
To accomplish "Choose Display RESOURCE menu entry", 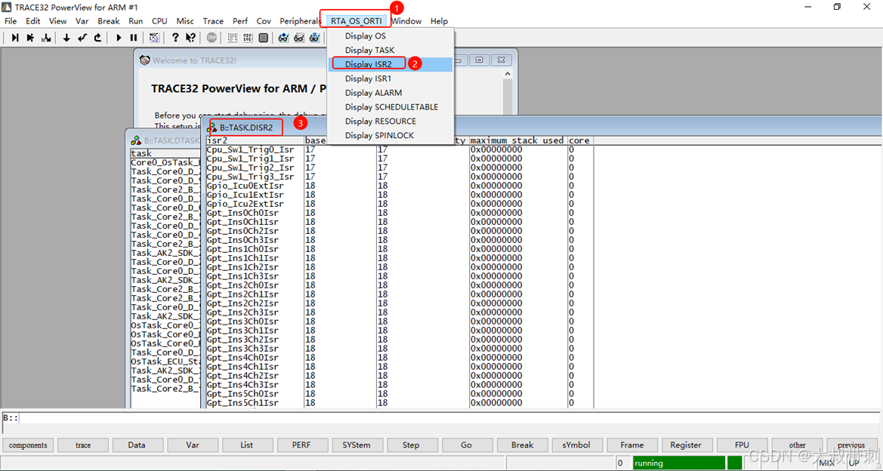I will coord(391,121).
